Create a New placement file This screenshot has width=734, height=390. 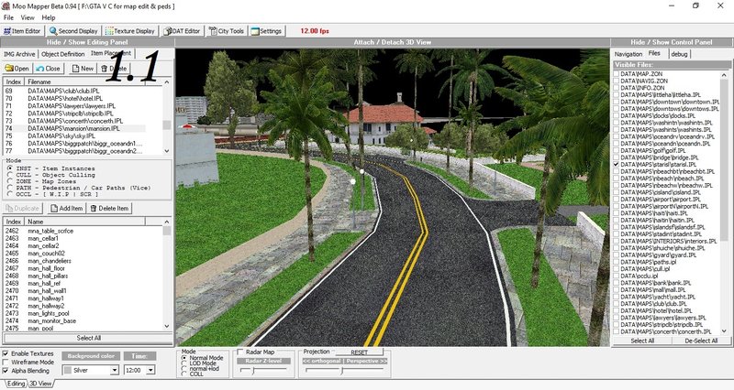[x=83, y=68]
